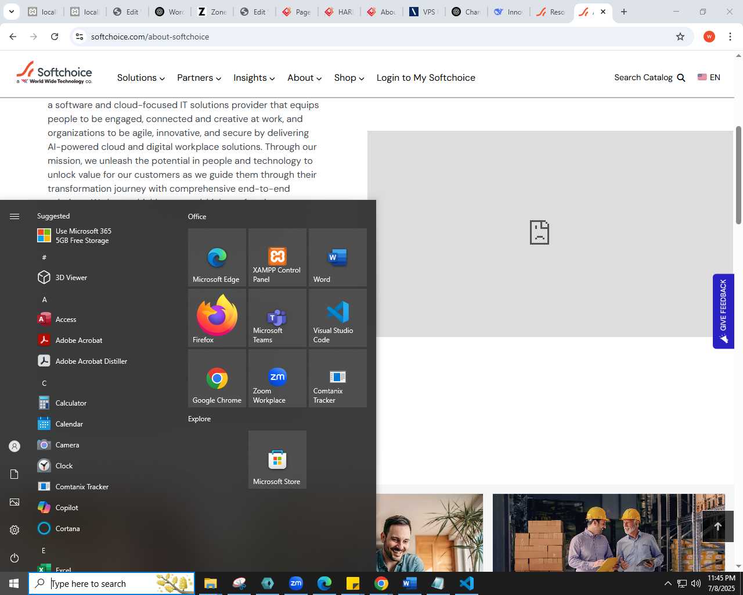Click the Softchoice logo
743x595 pixels.
(54, 73)
